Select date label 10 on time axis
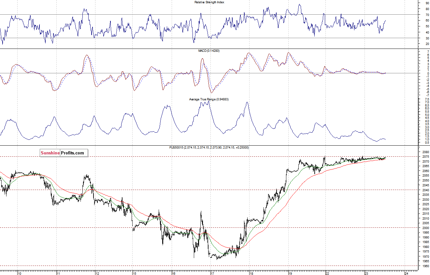The image size is (430, 275). coord(20,273)
